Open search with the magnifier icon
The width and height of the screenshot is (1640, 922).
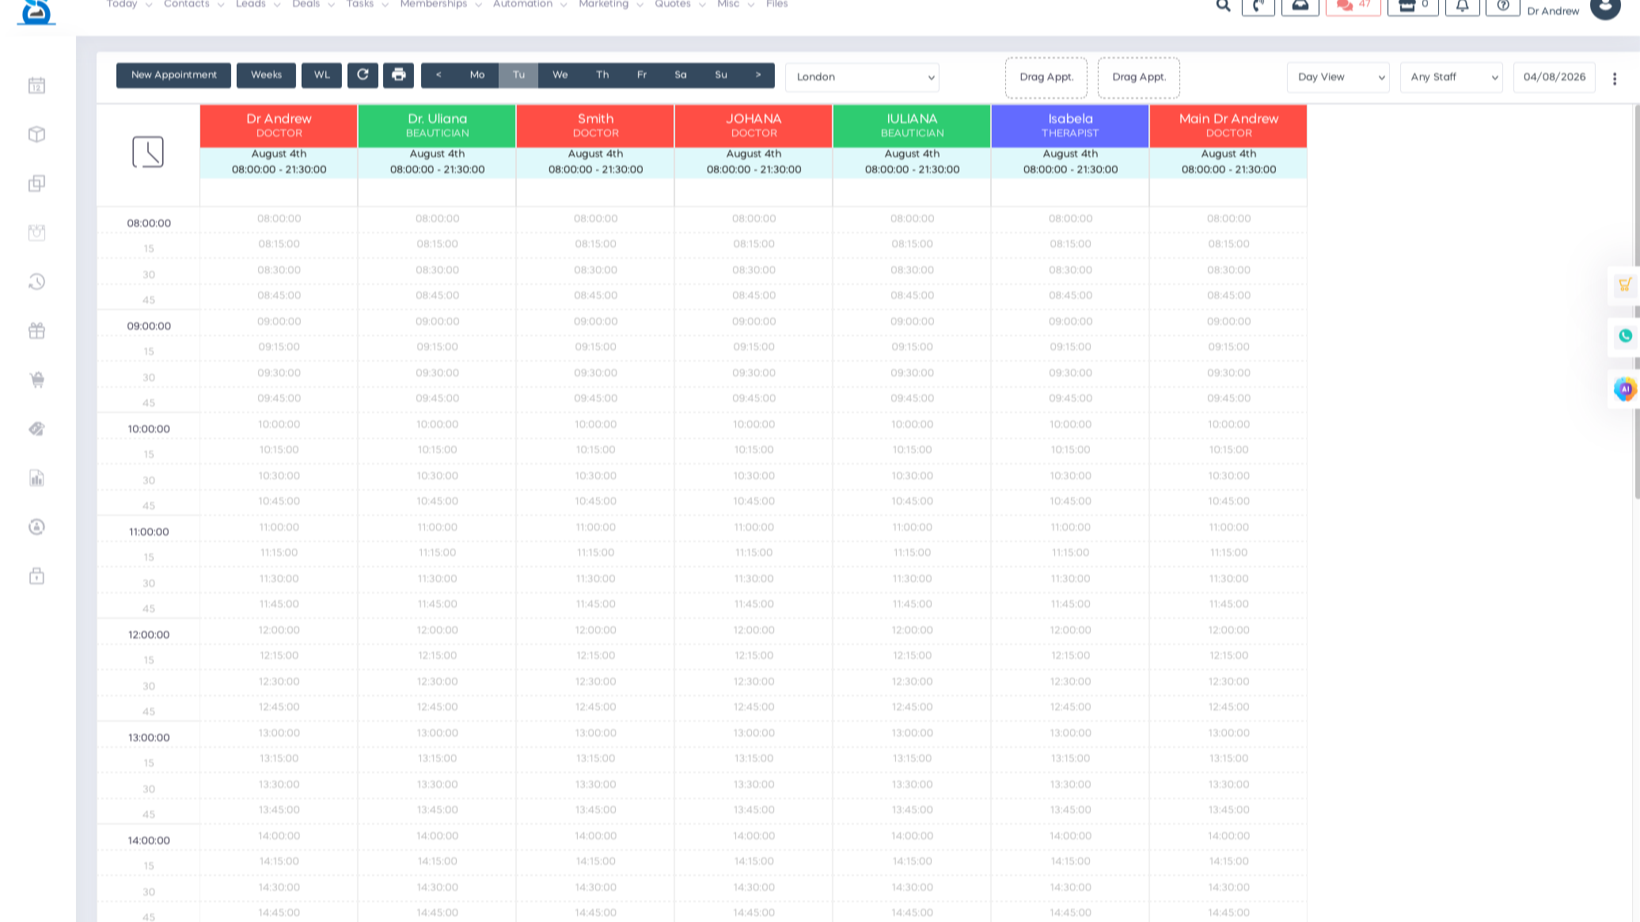pyautogui.click(x=1224, y=6)
